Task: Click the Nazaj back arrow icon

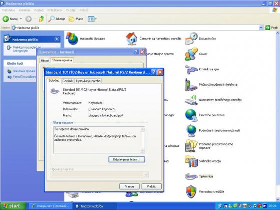Action: pos(6,19)
